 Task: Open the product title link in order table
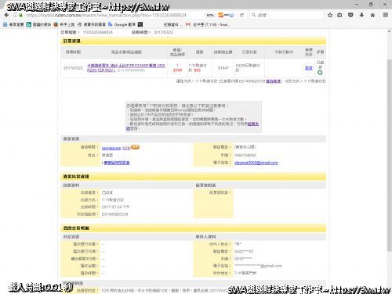coord(126,68)
